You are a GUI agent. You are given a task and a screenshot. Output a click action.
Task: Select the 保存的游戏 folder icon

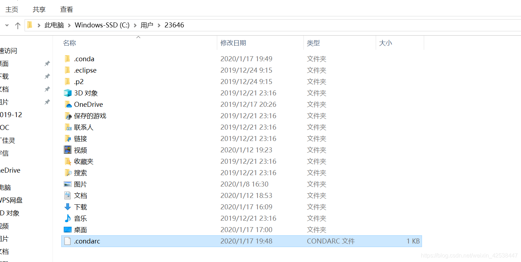tap(68, 116)
